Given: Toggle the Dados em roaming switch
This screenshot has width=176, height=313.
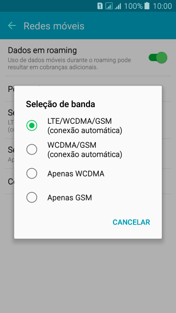Looking at the screenshot, I should (158, 58).
